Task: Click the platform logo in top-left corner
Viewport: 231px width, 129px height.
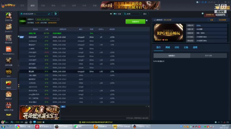Action: (x=8, y=5)
